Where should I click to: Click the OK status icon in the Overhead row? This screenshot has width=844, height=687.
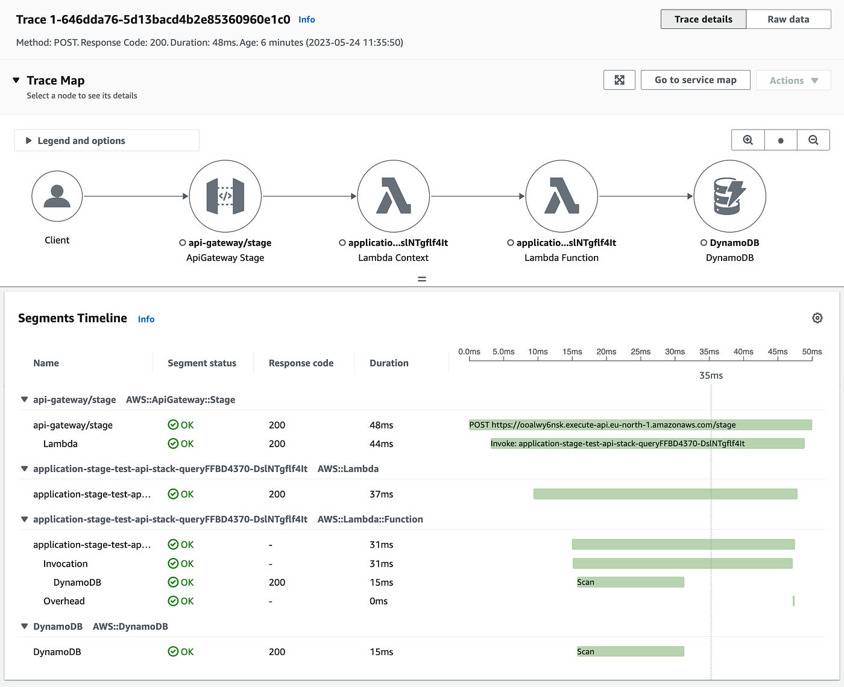[x=173, y=601]
